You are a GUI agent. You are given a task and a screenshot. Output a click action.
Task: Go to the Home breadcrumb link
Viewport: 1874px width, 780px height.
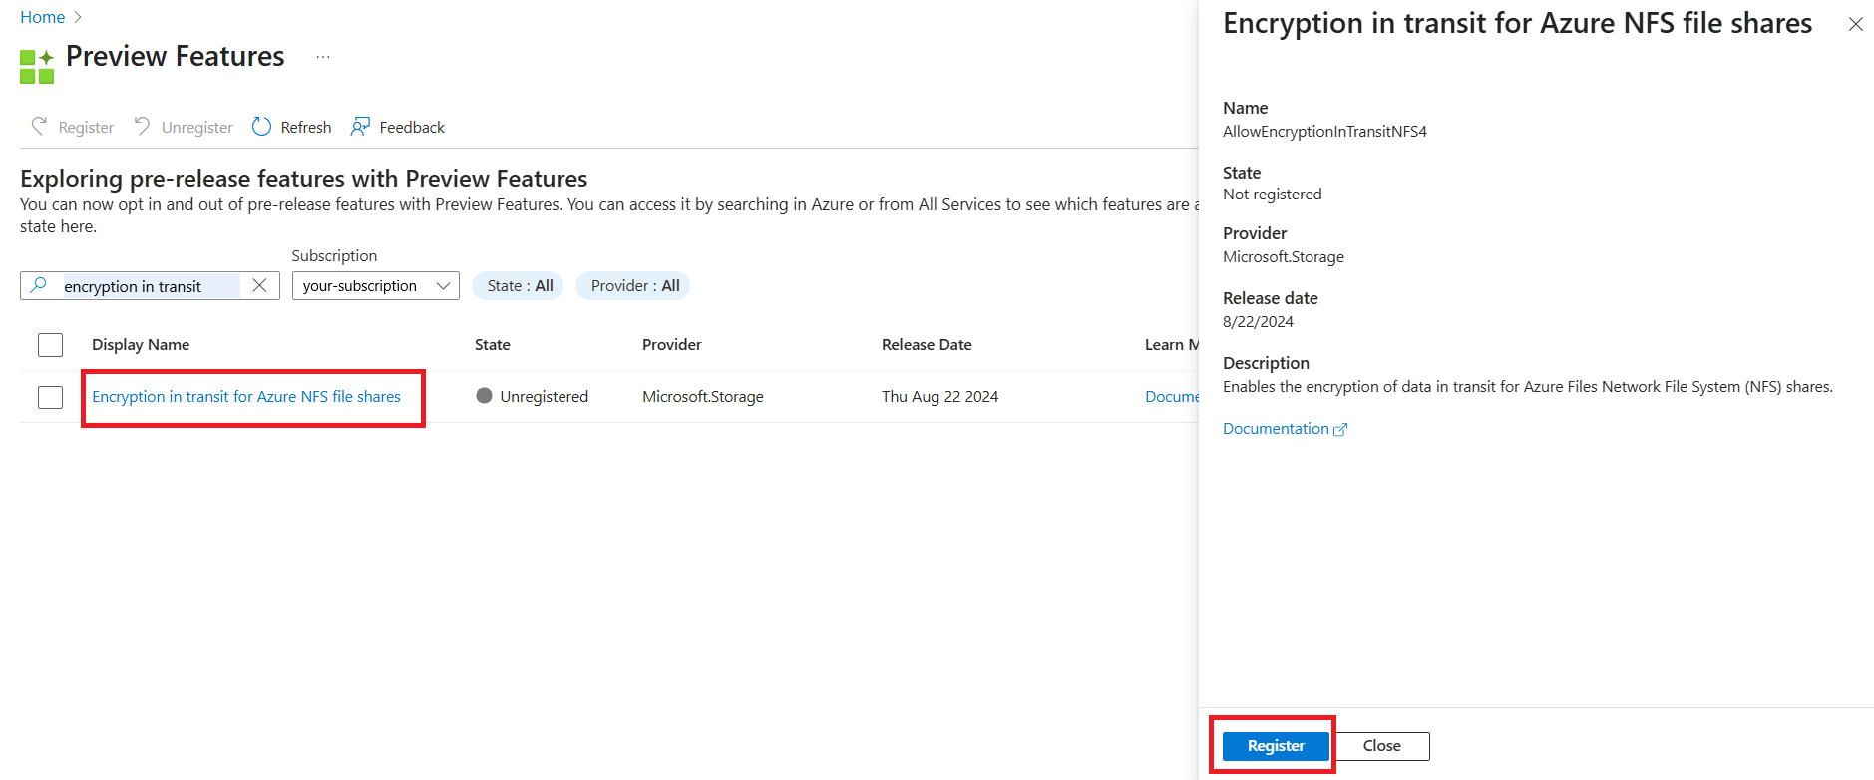click(x=43, y=17)
